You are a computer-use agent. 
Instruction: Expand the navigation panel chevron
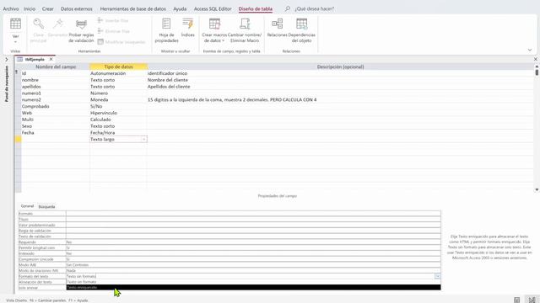[6, 60]
